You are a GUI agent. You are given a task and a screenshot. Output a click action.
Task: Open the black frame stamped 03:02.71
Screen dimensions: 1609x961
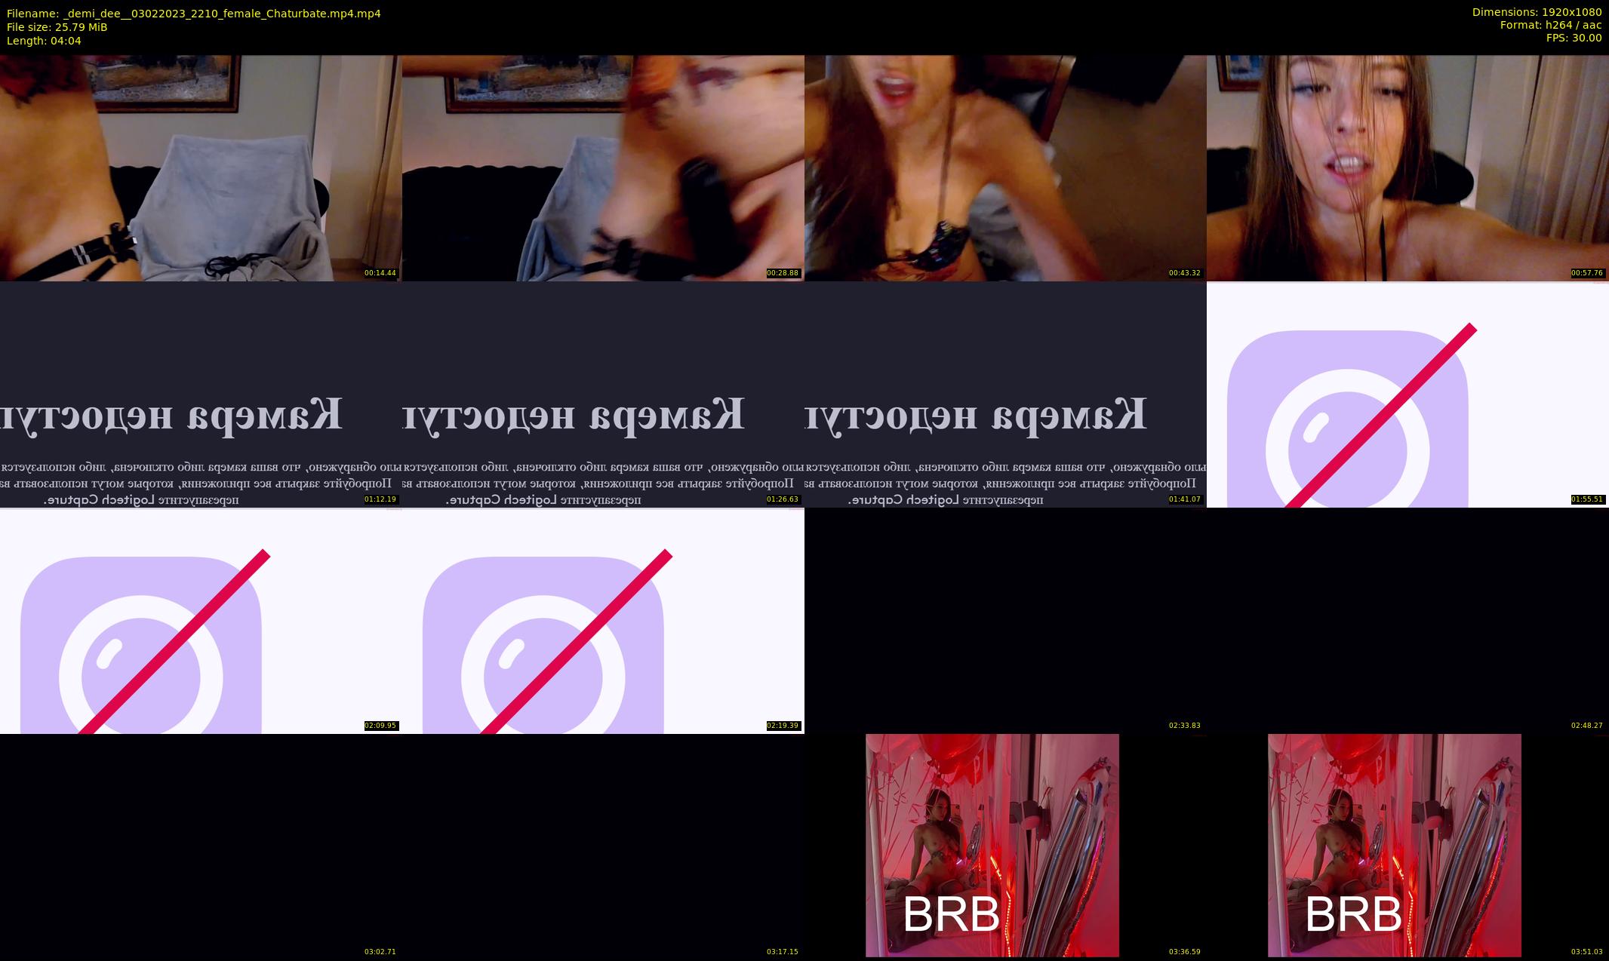pos(201,847)
